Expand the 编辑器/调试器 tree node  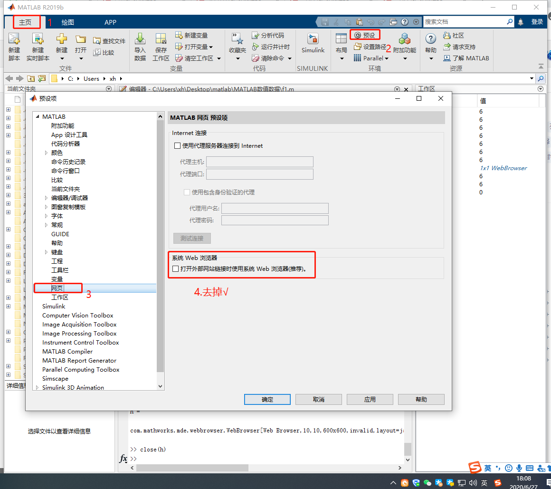(46, 198)
